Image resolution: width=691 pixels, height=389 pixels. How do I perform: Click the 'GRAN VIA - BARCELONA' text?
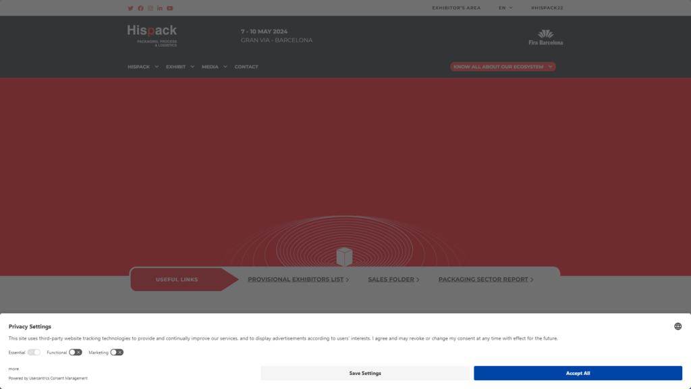276,40
